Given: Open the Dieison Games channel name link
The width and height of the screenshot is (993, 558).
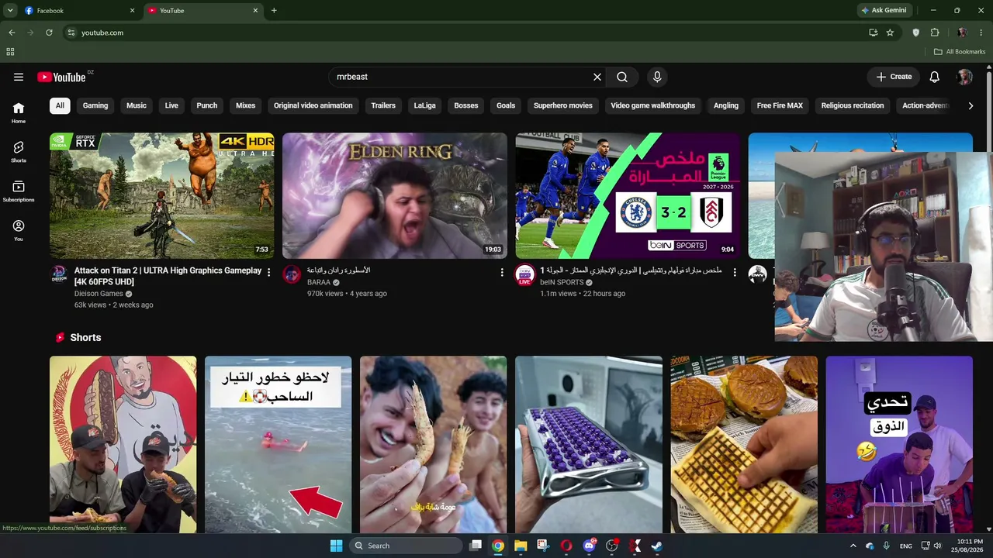Looking at the screenshot, I should [x=99, y=294].
